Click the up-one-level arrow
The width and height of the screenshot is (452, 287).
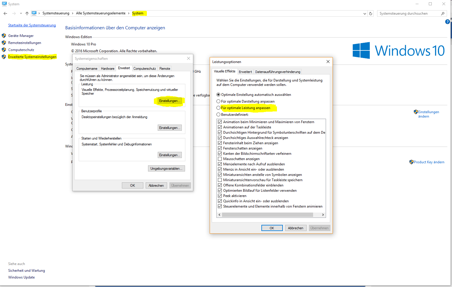[27, 13]
